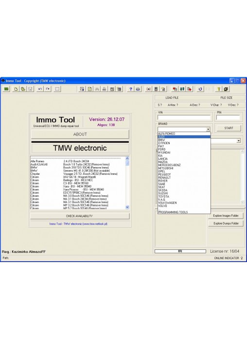Click Explore Images Folder

click(226, 216)
